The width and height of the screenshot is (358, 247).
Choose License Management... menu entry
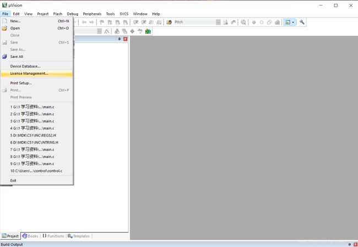37,73
